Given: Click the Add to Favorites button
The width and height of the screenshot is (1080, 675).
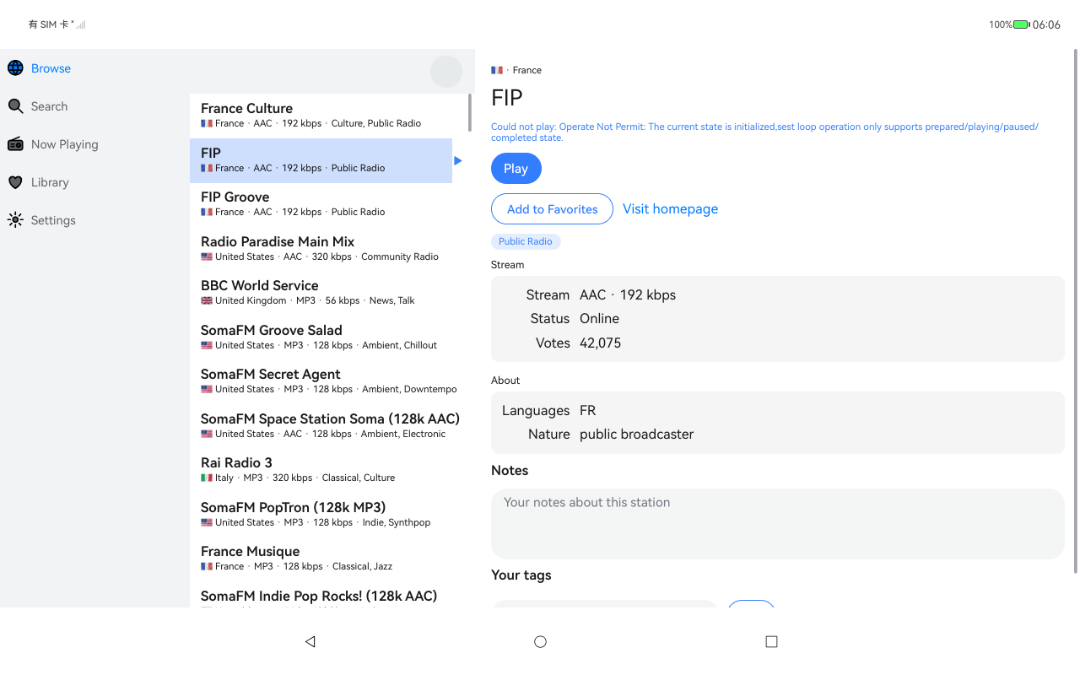Looking at the screenshot, I should coord(552,209).
